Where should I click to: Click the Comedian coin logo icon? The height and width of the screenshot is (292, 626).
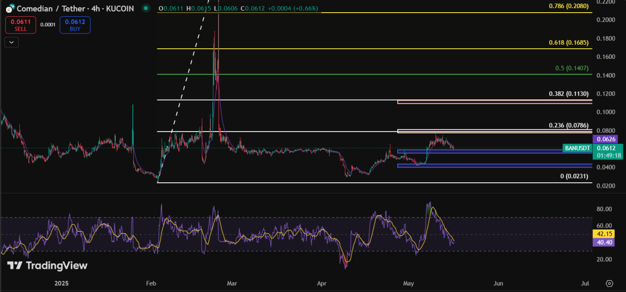pos(10,9)
